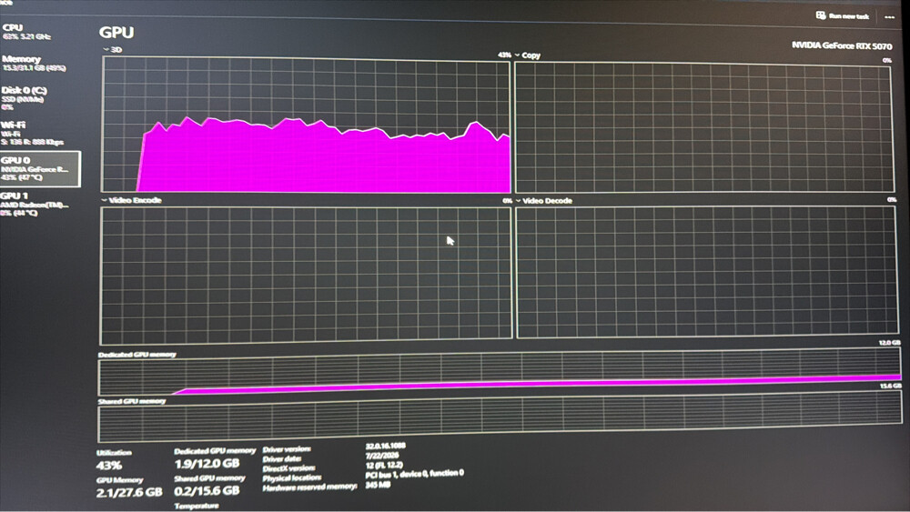This screenshot has height=512, width=910.
Task: Click NVIDIA GeForce RTX 5070 label
Action: pyautogui.click(x=842, y=45)
